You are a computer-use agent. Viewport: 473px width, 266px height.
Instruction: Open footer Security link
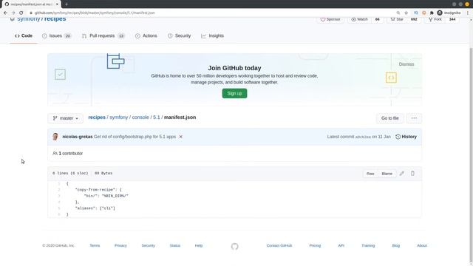tap(148, 245)
